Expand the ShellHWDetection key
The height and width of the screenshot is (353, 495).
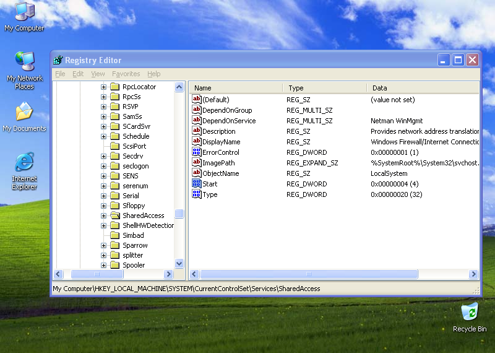click(x=103, y=225)
